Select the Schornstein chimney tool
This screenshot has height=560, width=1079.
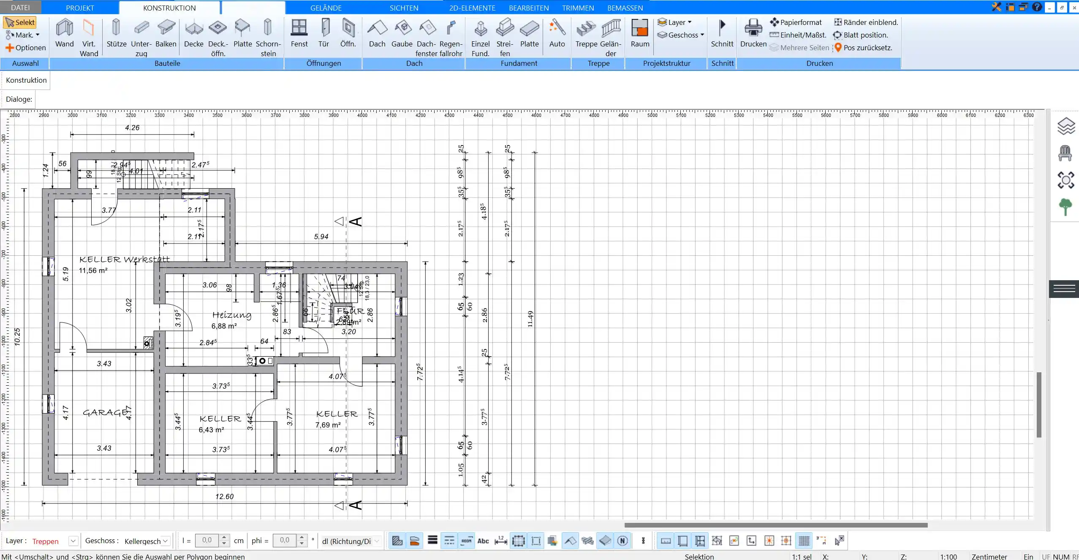pos(268,38)
